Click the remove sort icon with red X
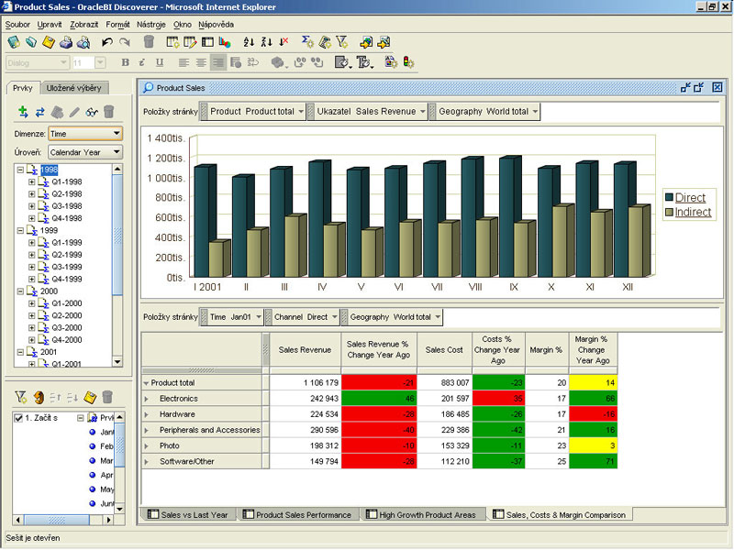Viewport: 734px width, 550px height. point(284,42)
